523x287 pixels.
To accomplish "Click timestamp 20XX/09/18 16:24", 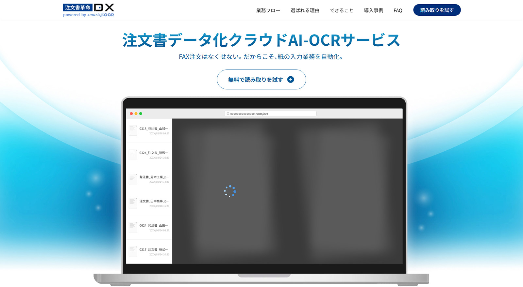I will tap(159, 206).
